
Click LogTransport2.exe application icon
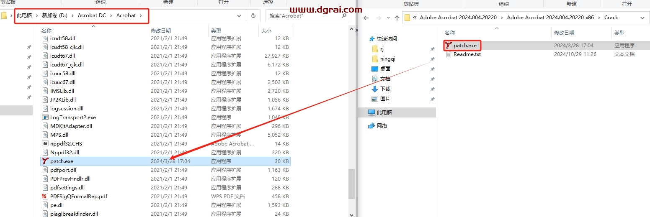pos(45,117)
